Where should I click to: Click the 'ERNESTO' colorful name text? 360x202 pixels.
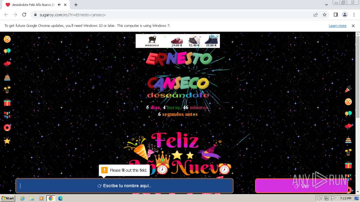[x=179, y=59]
